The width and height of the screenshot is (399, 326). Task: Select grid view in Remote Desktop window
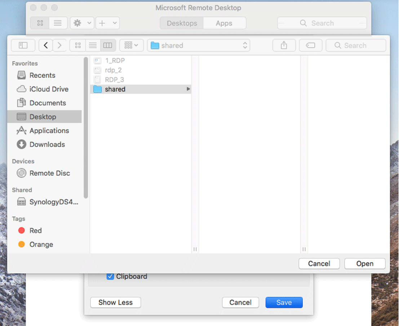40,23
